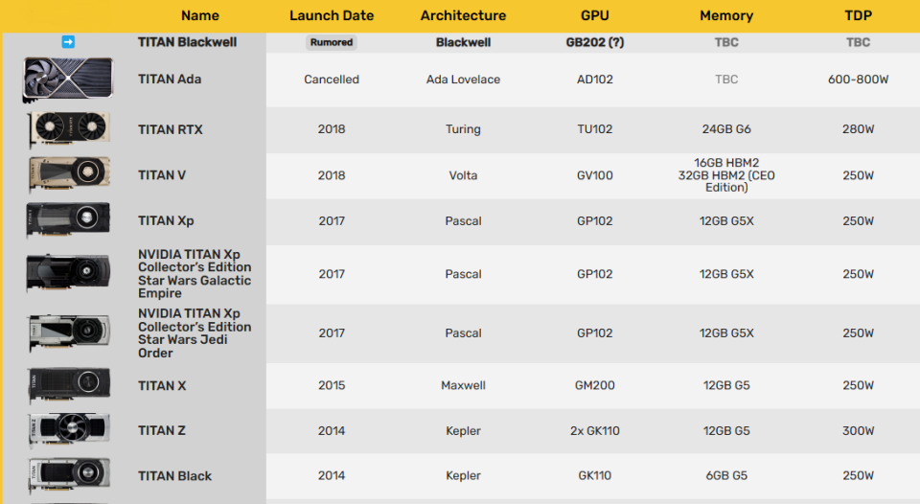Click the 600-800W TDP cell
This screenshot has height=504, width=920.
tap(859, 80)
